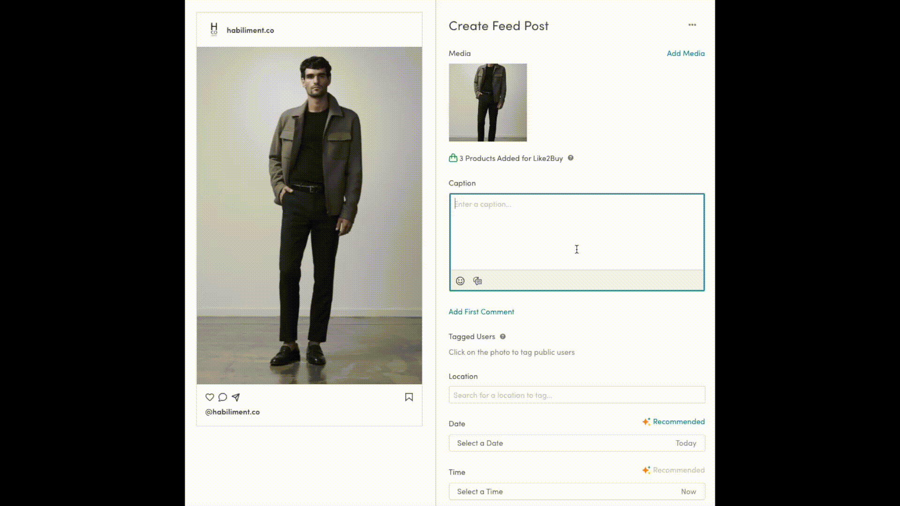
Task: Click the location search field
Action: 577,395
